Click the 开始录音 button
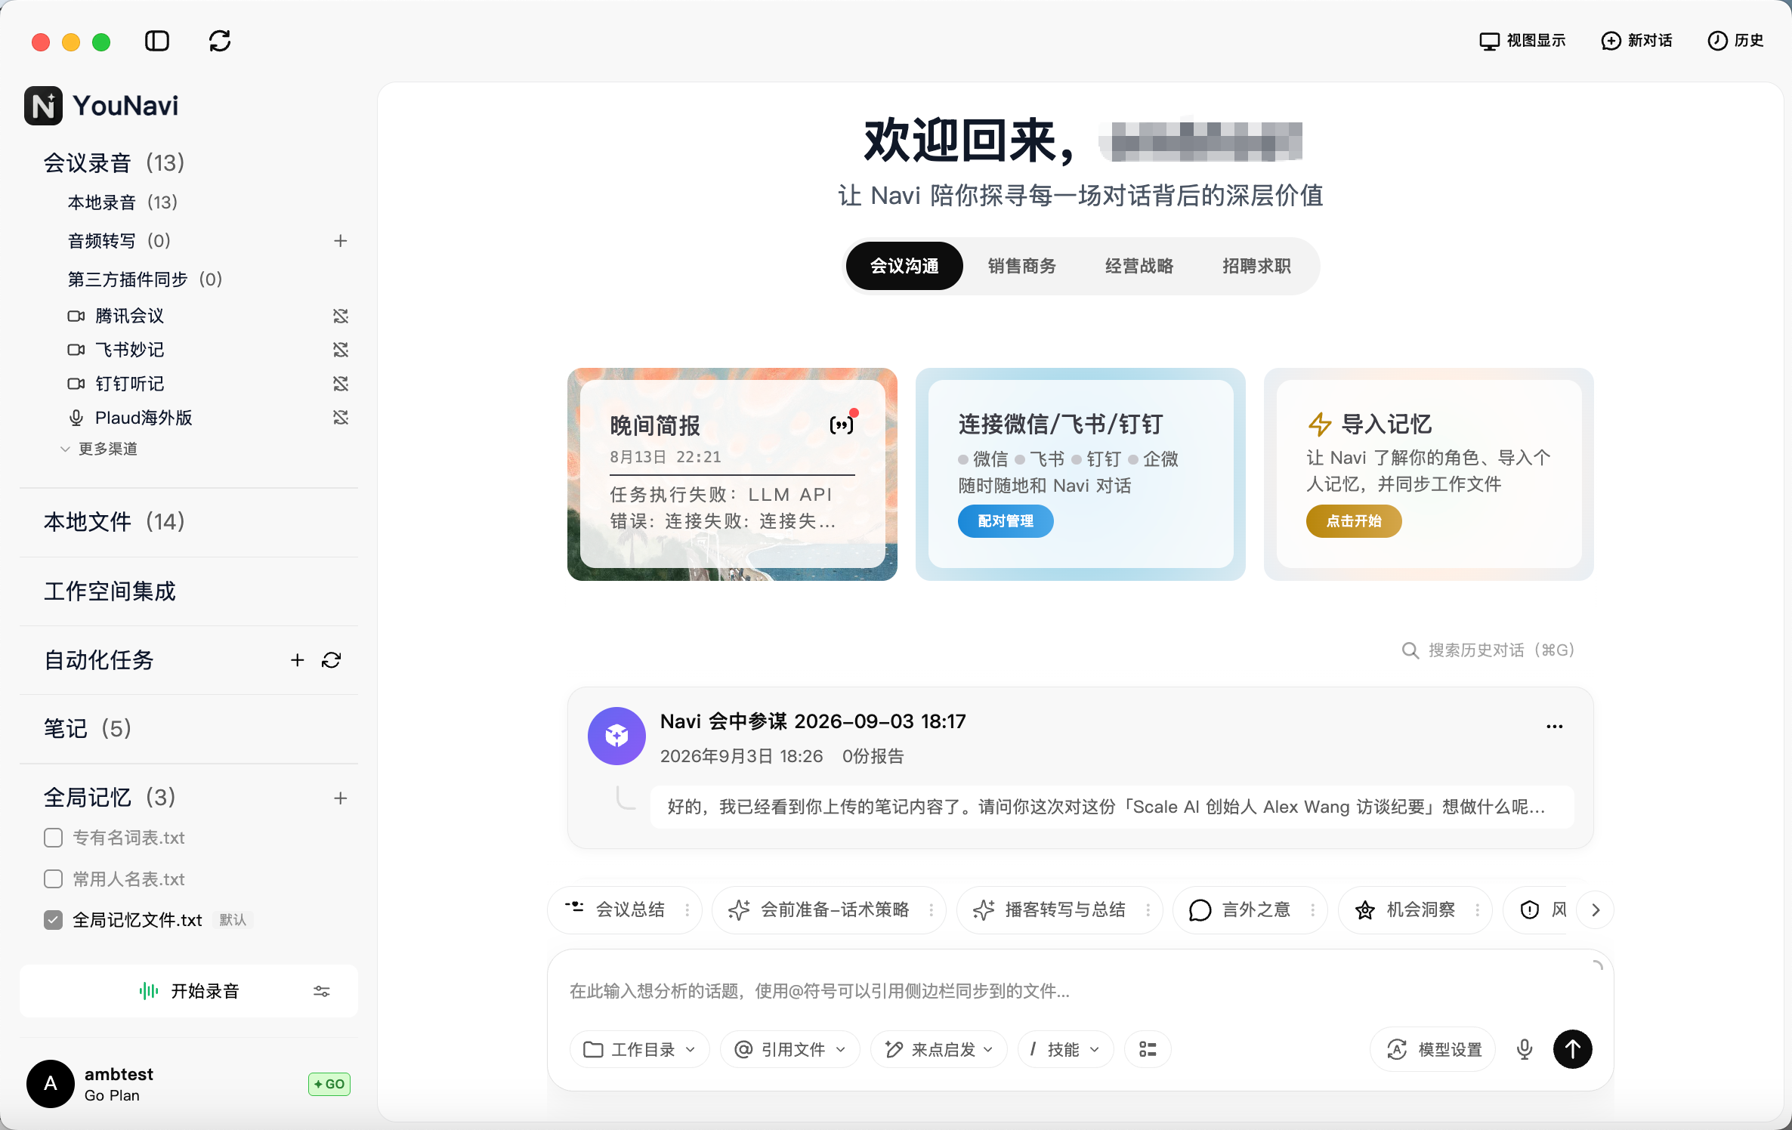The height and width of the screenshot is (1130, 1792). (x=189, y=991)
